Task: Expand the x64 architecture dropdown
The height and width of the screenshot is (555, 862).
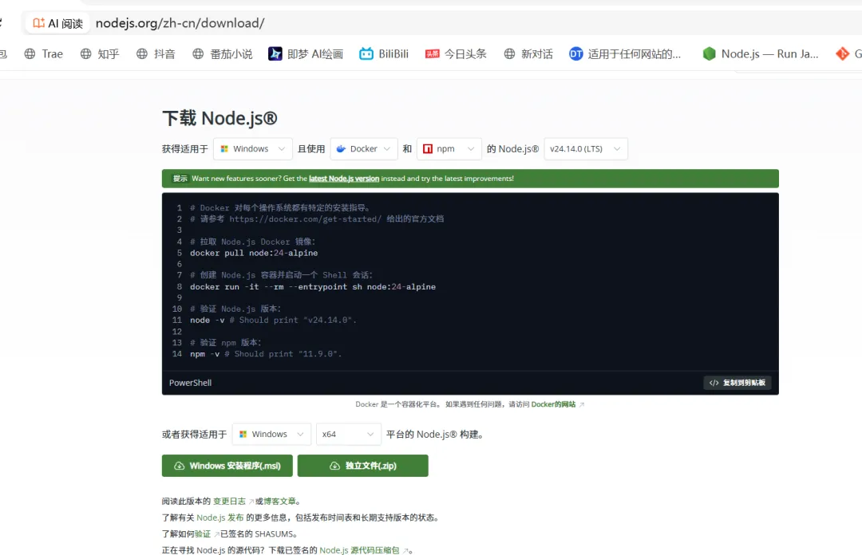Action: (x=349, y=434)
